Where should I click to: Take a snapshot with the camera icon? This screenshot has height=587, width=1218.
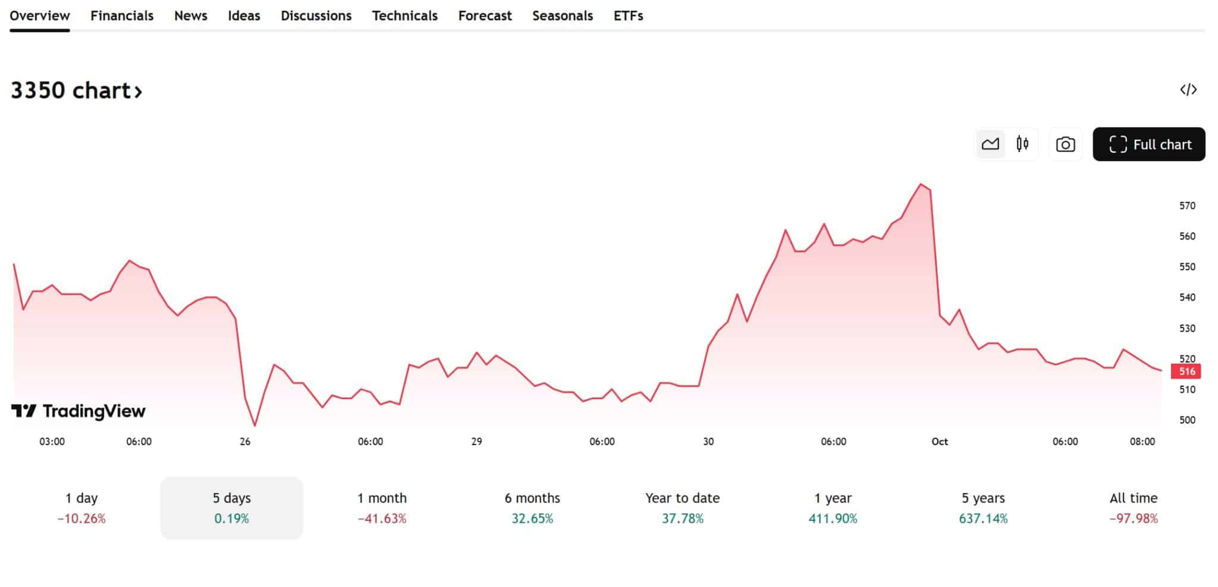(x=1065, y=144)
